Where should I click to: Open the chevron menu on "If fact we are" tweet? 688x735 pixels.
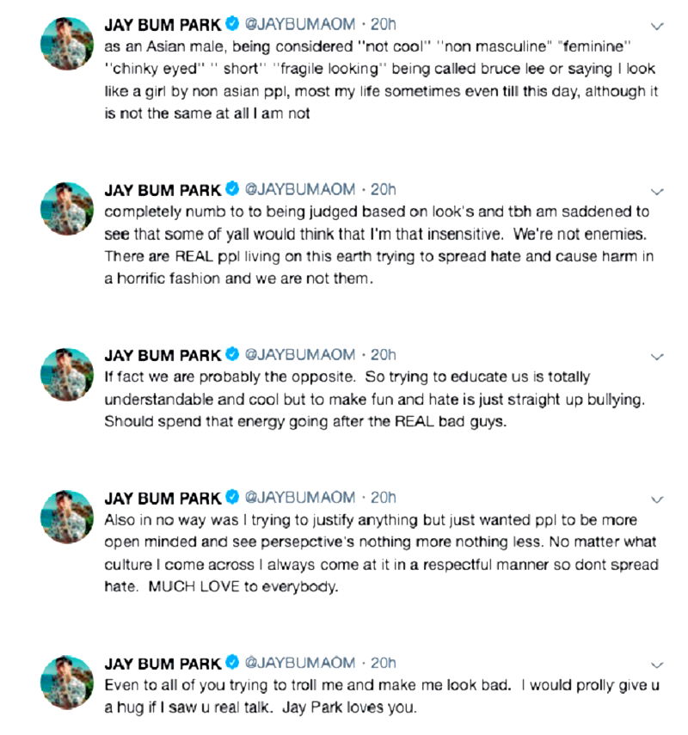658,356
